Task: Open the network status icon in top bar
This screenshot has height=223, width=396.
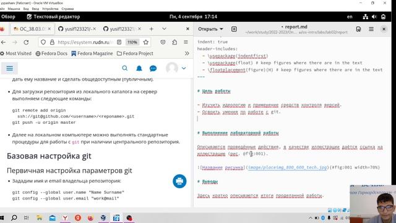Action: coord(366,17)
